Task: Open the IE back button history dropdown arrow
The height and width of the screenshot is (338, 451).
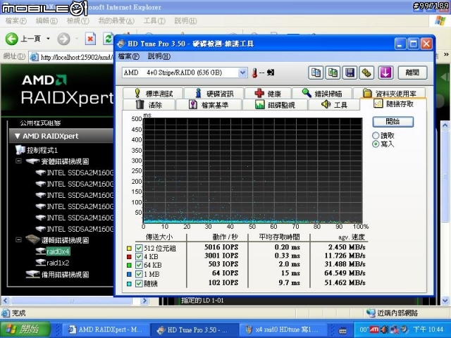Action: click(x=49, y=39)
